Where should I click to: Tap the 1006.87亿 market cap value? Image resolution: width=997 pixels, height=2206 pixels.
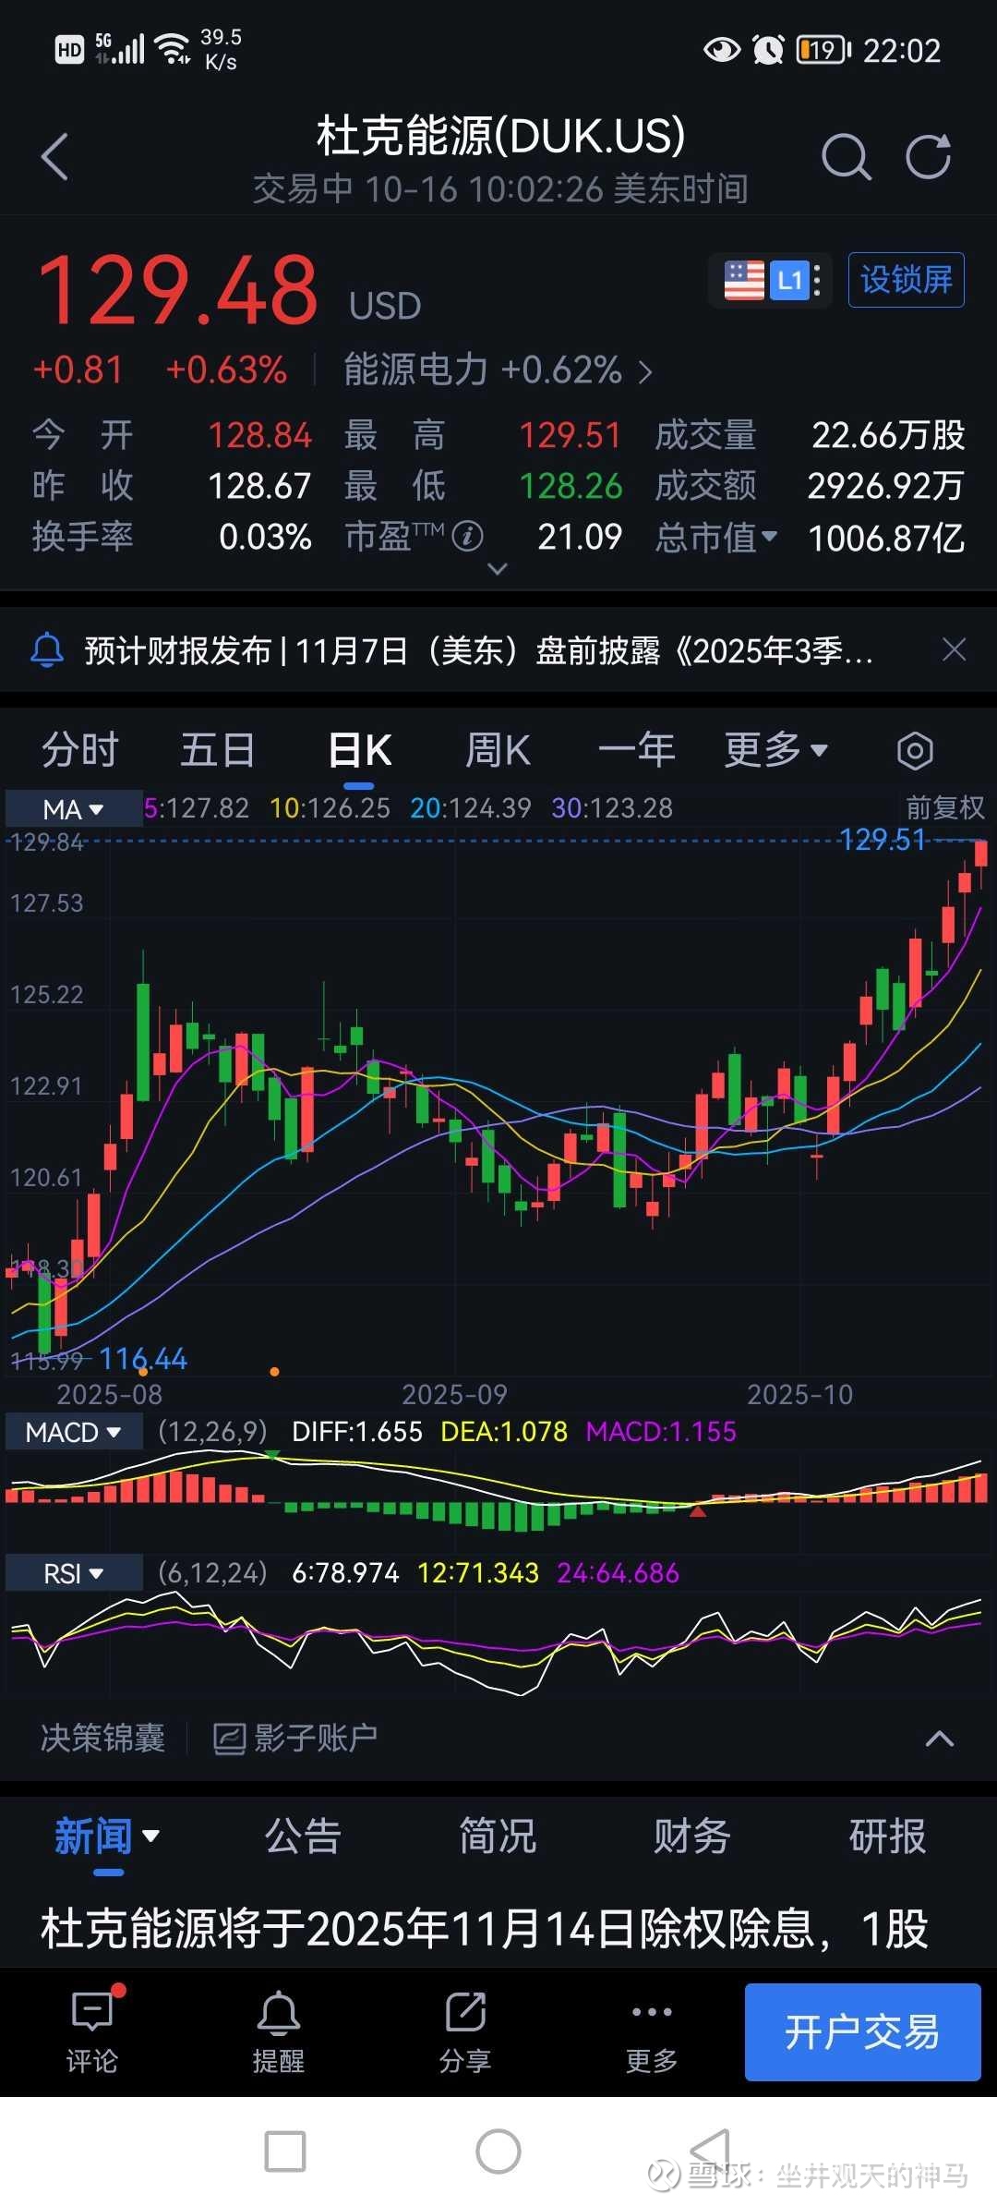(x=886, y=538)
